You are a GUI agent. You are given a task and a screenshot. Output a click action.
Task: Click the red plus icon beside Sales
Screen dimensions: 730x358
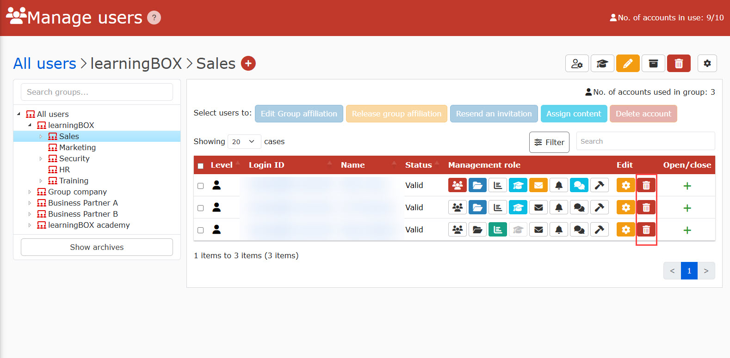tap(248, 63)
